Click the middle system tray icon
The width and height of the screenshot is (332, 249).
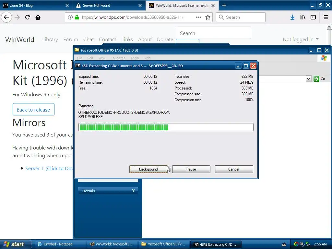point(302,244)
